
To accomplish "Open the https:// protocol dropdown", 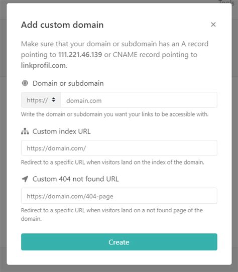I will (41, 100).
